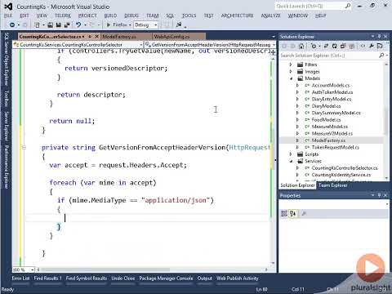Pin the Solution Explorer panel
392x294 pixels.
coord(379,36)
